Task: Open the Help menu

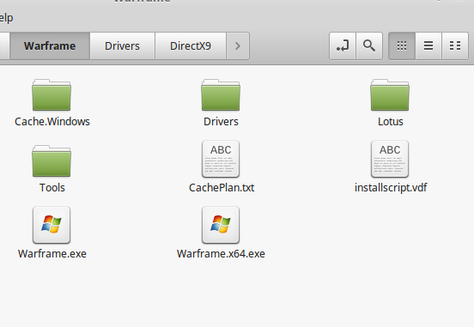Action: (6, 18)
